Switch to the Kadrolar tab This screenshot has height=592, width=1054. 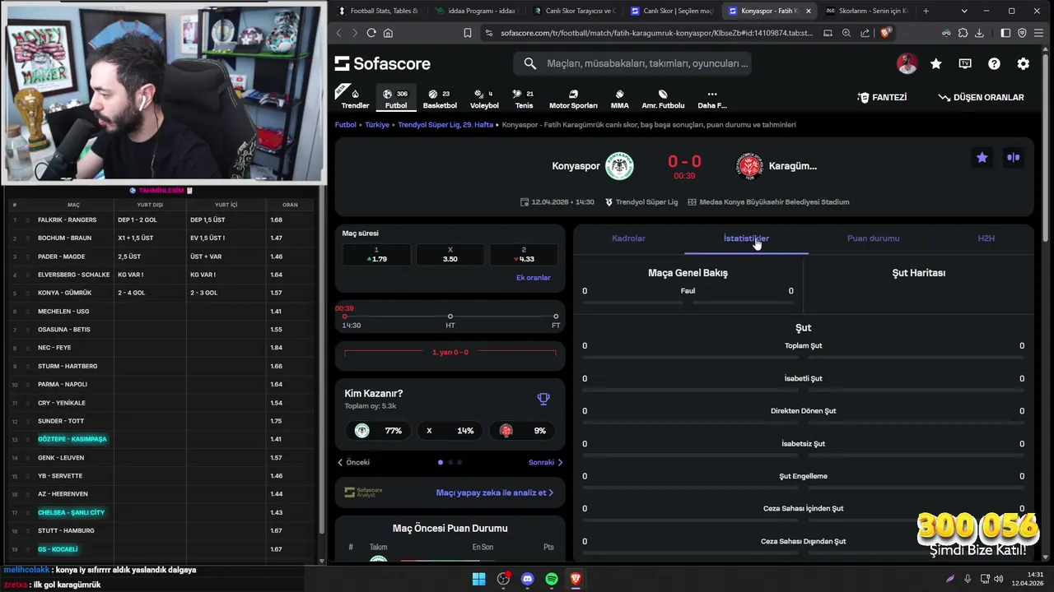(x=628, y=238)
